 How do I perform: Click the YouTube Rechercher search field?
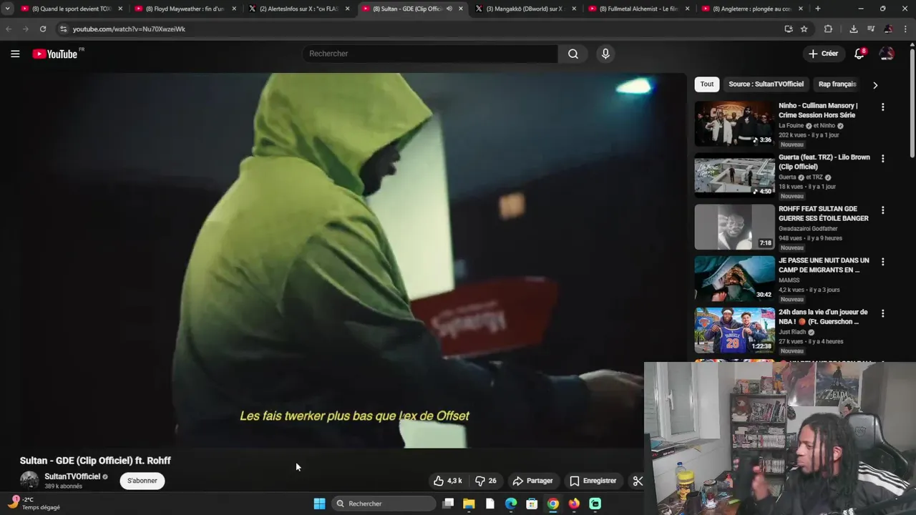430,54
